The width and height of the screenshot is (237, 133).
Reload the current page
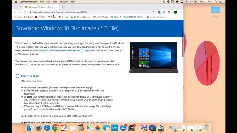tap(25, 12)
